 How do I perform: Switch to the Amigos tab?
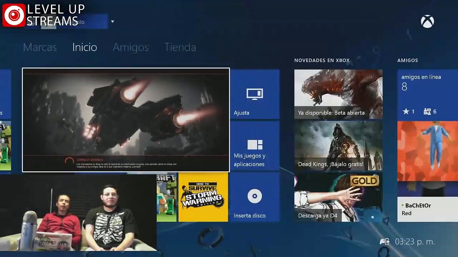[x=131, y=47]
